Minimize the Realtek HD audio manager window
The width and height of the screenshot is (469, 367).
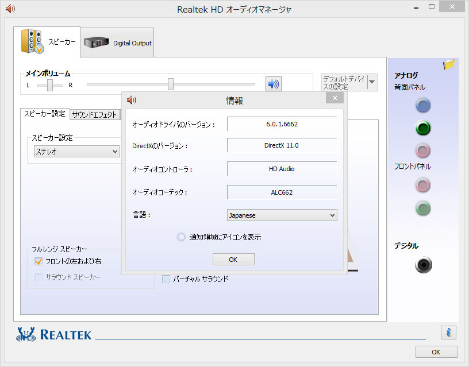coord(416,7)
